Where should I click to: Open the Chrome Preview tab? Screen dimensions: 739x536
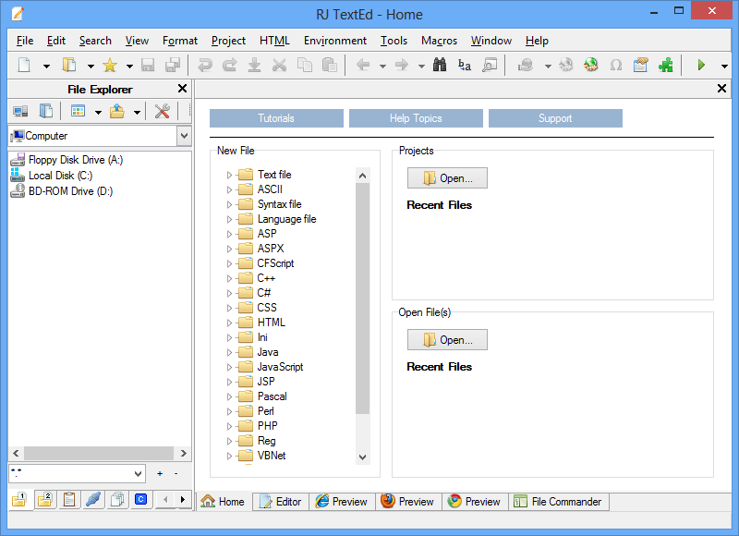475,502
